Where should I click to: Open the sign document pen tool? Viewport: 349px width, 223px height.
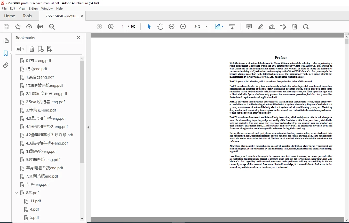click(272, 27)
